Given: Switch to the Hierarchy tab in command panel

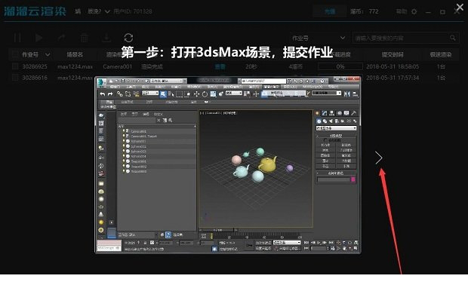Looking at the screenshot, I should [x=332, y=113].
